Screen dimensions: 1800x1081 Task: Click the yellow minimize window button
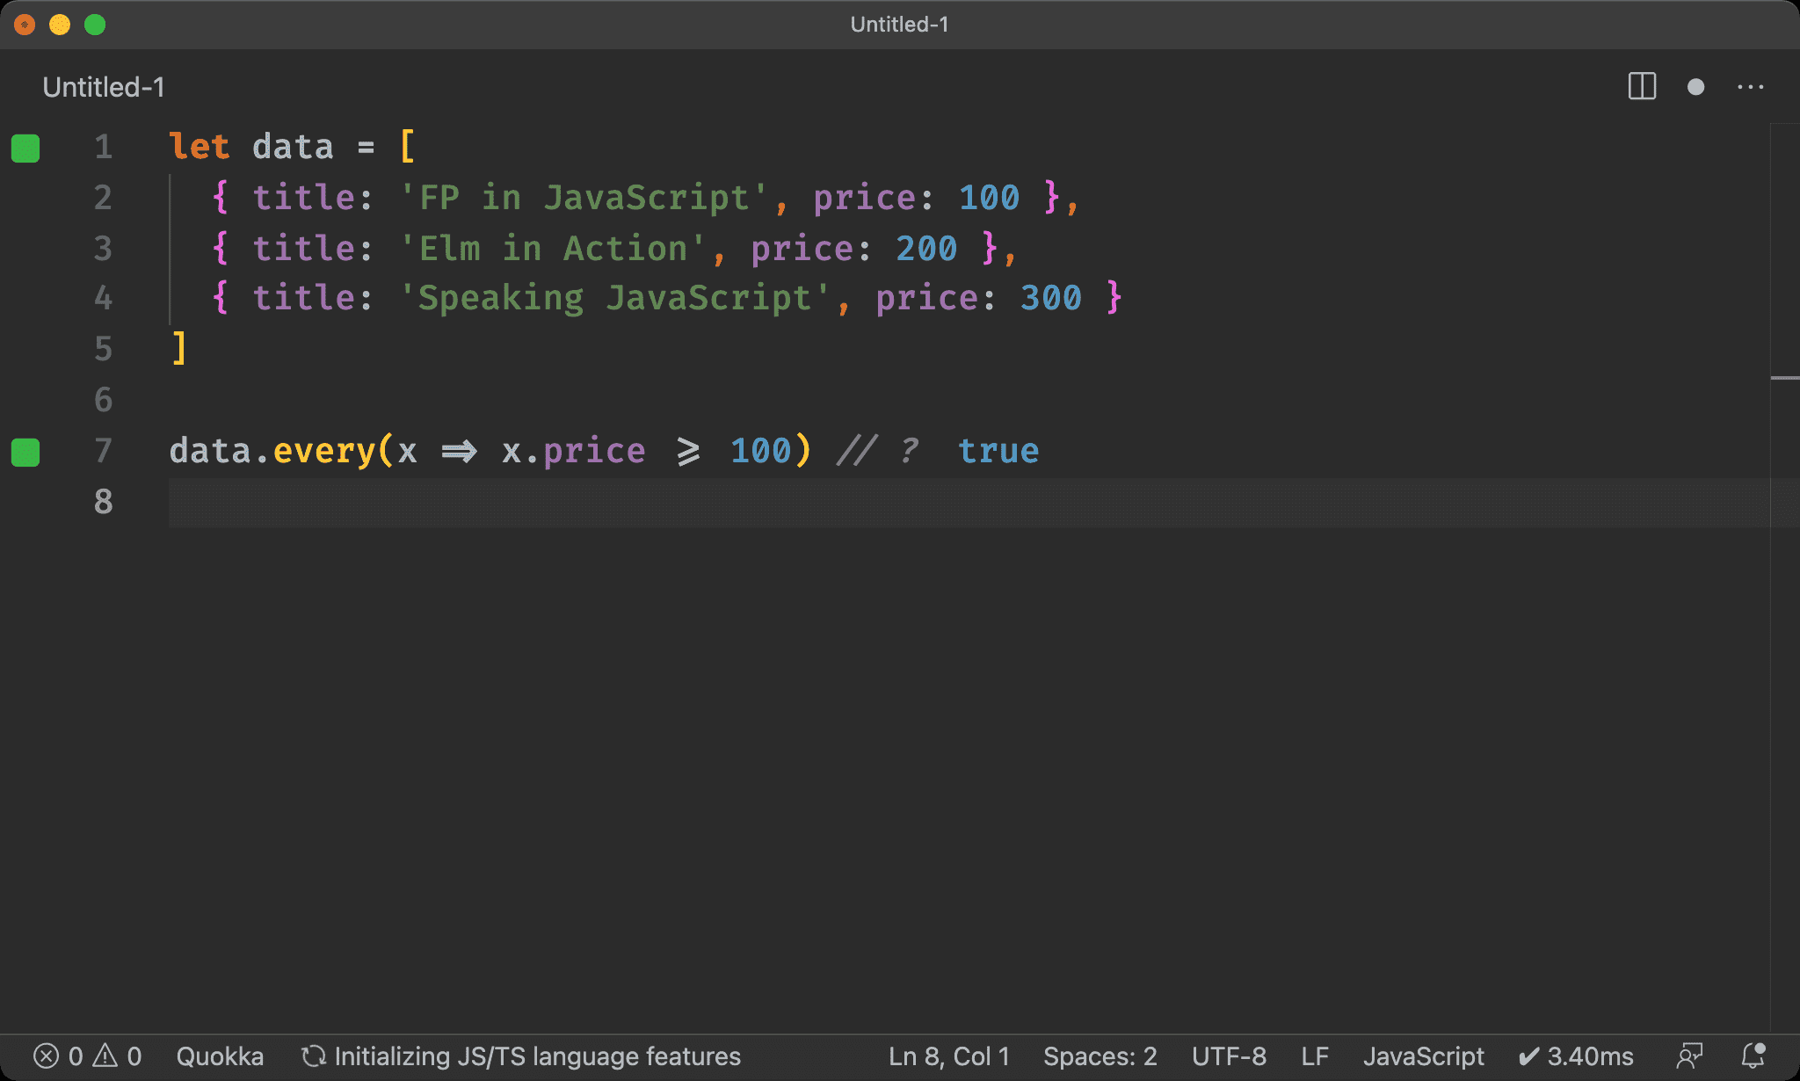pos(60,25)
